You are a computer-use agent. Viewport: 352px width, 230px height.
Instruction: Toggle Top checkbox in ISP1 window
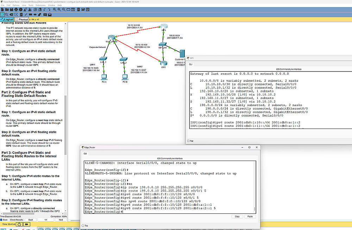click(x=188, y=141)
